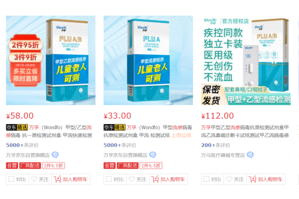Add the ¥33.00 FLU A kit to cart
The image size is (299, 199).
[168, 179]
